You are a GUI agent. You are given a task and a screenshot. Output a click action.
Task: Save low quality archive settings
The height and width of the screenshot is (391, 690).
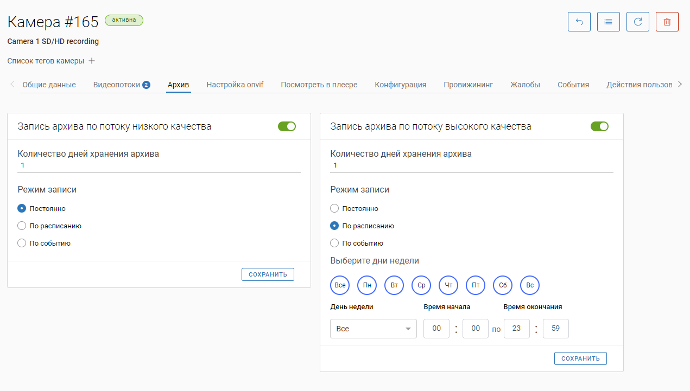(268, 274)
